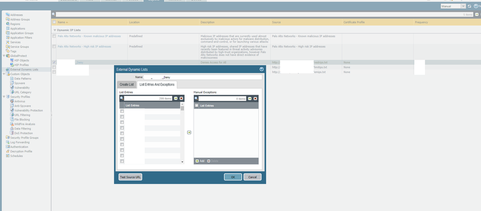Click the refresh icon beside Manual dropdown
Image resolution: width=481 pixels, height=211 pixels.
469,6
